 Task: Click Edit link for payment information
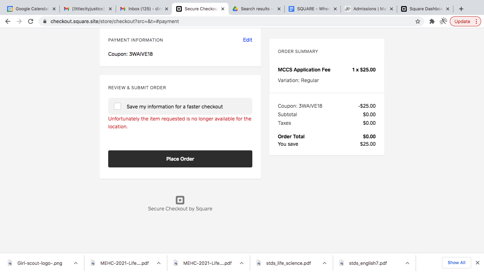[247, 40]
